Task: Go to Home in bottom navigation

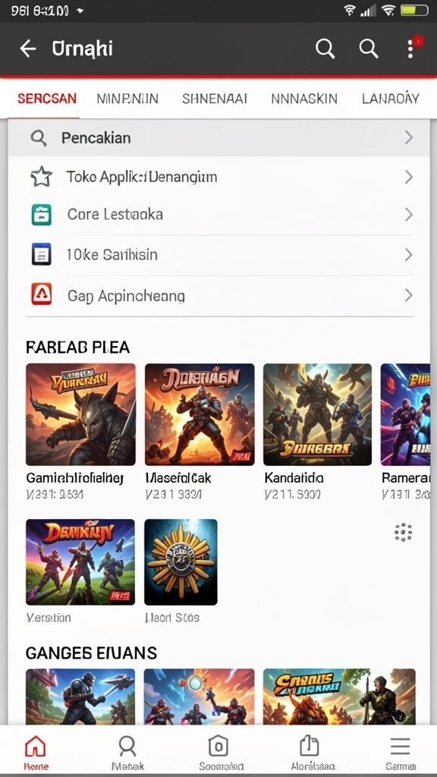Action: coord(36,753)
